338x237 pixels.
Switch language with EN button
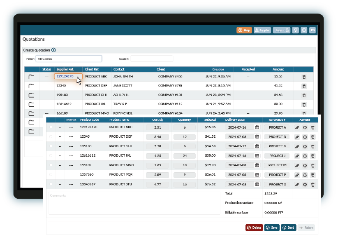[313, 30]
